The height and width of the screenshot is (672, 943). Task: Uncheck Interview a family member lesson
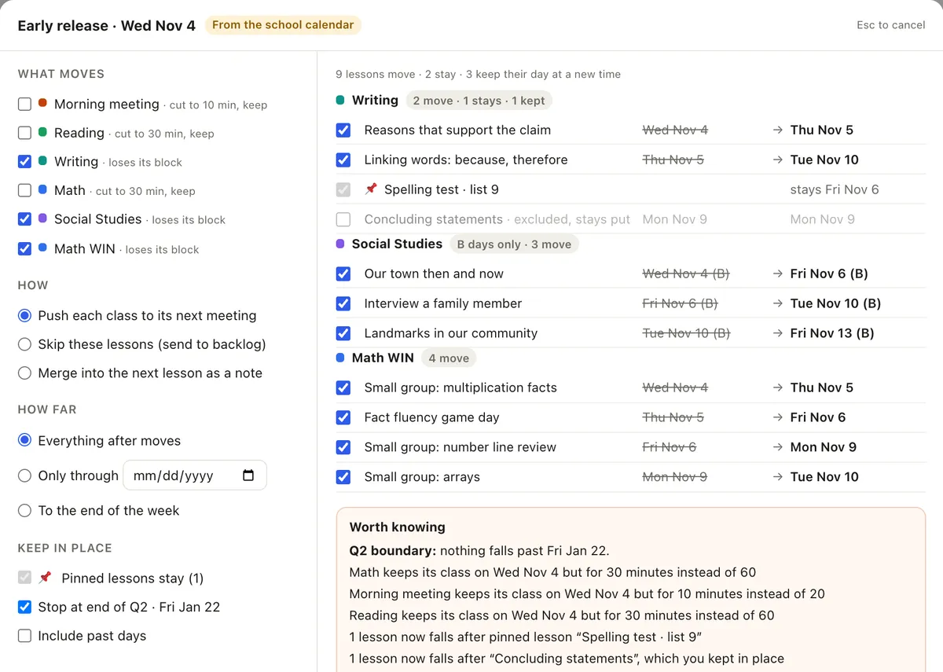tap(343, 303)
